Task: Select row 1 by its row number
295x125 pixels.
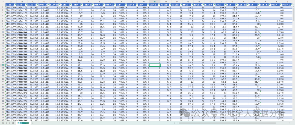Action: point(3,4)
